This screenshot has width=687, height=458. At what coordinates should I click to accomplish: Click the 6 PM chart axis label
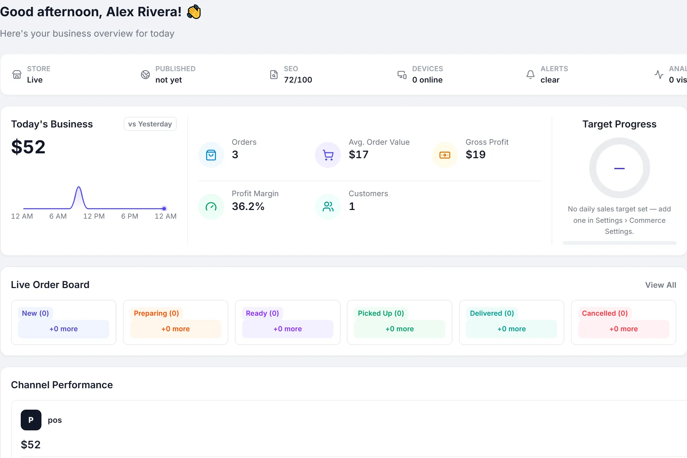130,216
